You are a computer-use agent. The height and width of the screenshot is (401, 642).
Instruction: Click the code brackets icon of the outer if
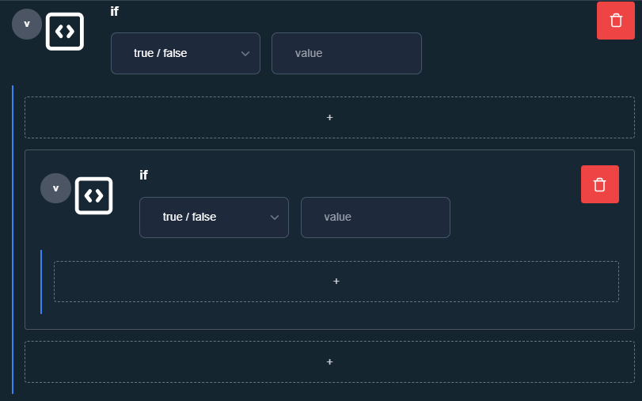tap(65, 32)
